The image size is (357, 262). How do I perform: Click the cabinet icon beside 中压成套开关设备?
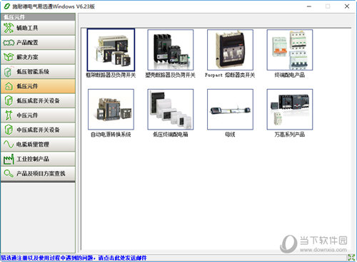[9, 130]
